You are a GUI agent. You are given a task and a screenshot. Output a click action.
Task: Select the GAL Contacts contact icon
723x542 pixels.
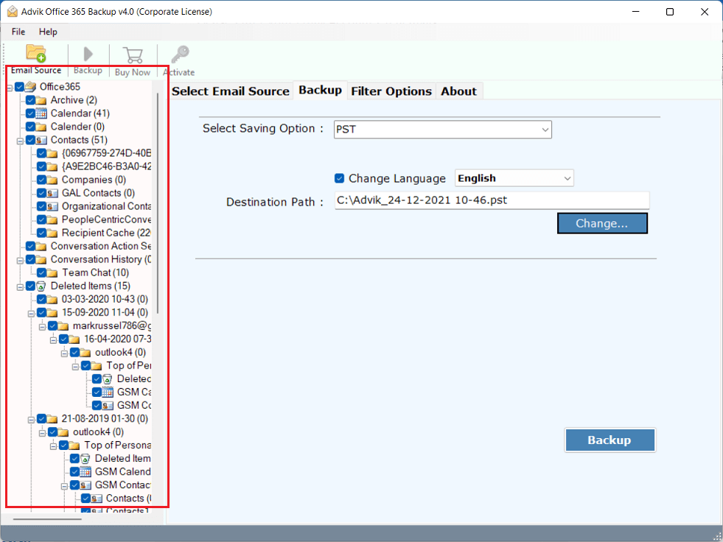click(x=52, y=193)
